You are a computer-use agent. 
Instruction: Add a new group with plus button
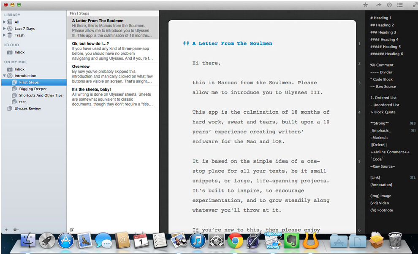tap(6, 230)
